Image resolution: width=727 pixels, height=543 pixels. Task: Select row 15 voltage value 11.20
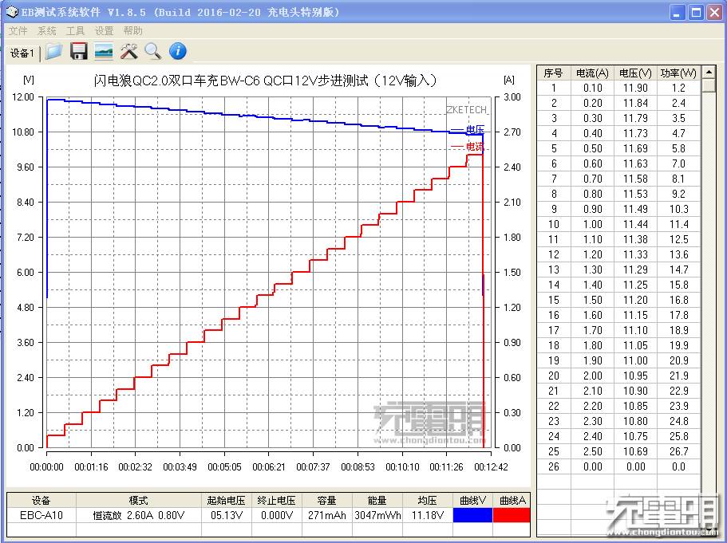tap(636, 300)
